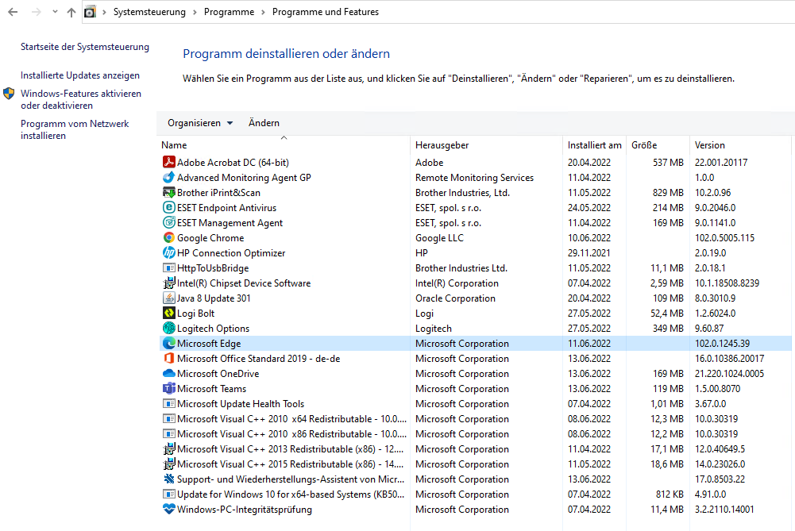Click the up-one-level folder arrow
Screen dimensions: 795x531
70,11
